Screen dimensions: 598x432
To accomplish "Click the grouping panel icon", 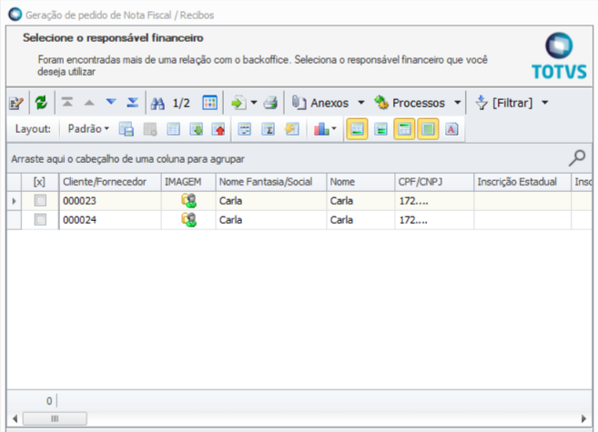I will (245, 129).
